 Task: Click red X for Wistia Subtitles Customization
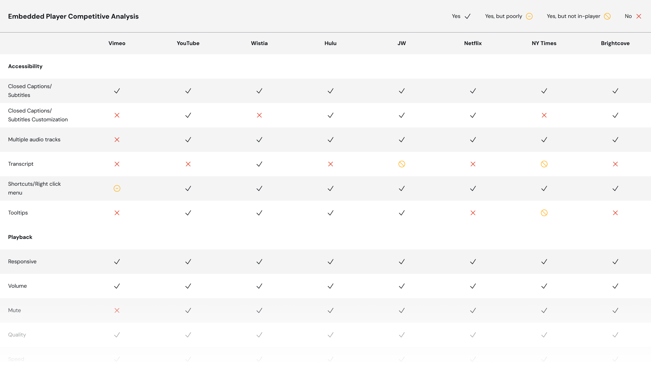point(259,115)
